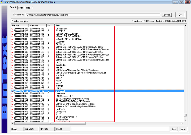Viewport: 191px width, 135px height.
Task: Select the QCHistory row
Action: [x=97, y=44]
